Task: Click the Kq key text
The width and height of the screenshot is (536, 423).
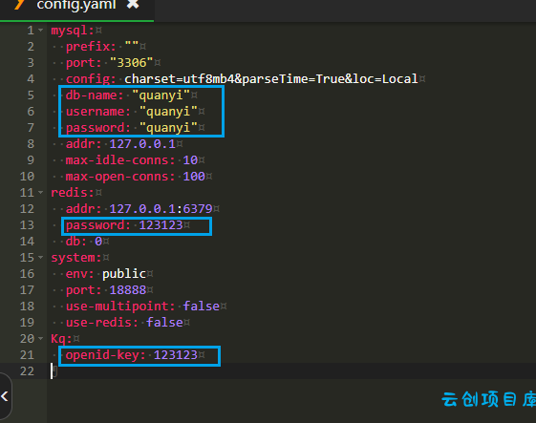Action: click(61, 339)
